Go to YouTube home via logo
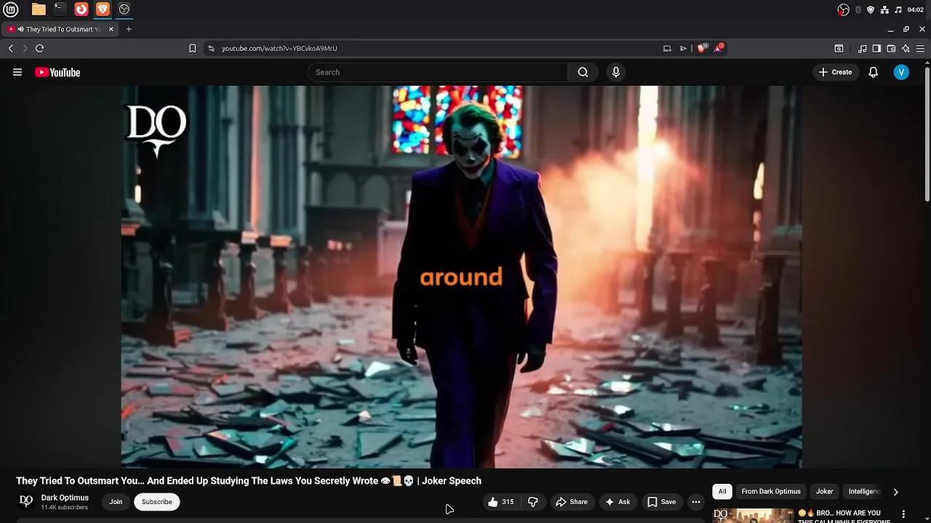 coord(57,72)
